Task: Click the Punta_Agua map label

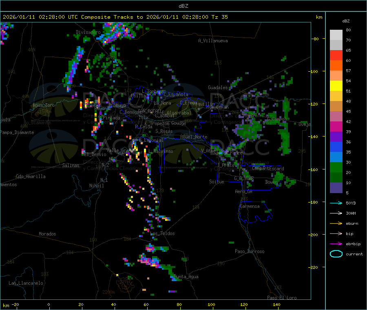Action: pos(186,277)
